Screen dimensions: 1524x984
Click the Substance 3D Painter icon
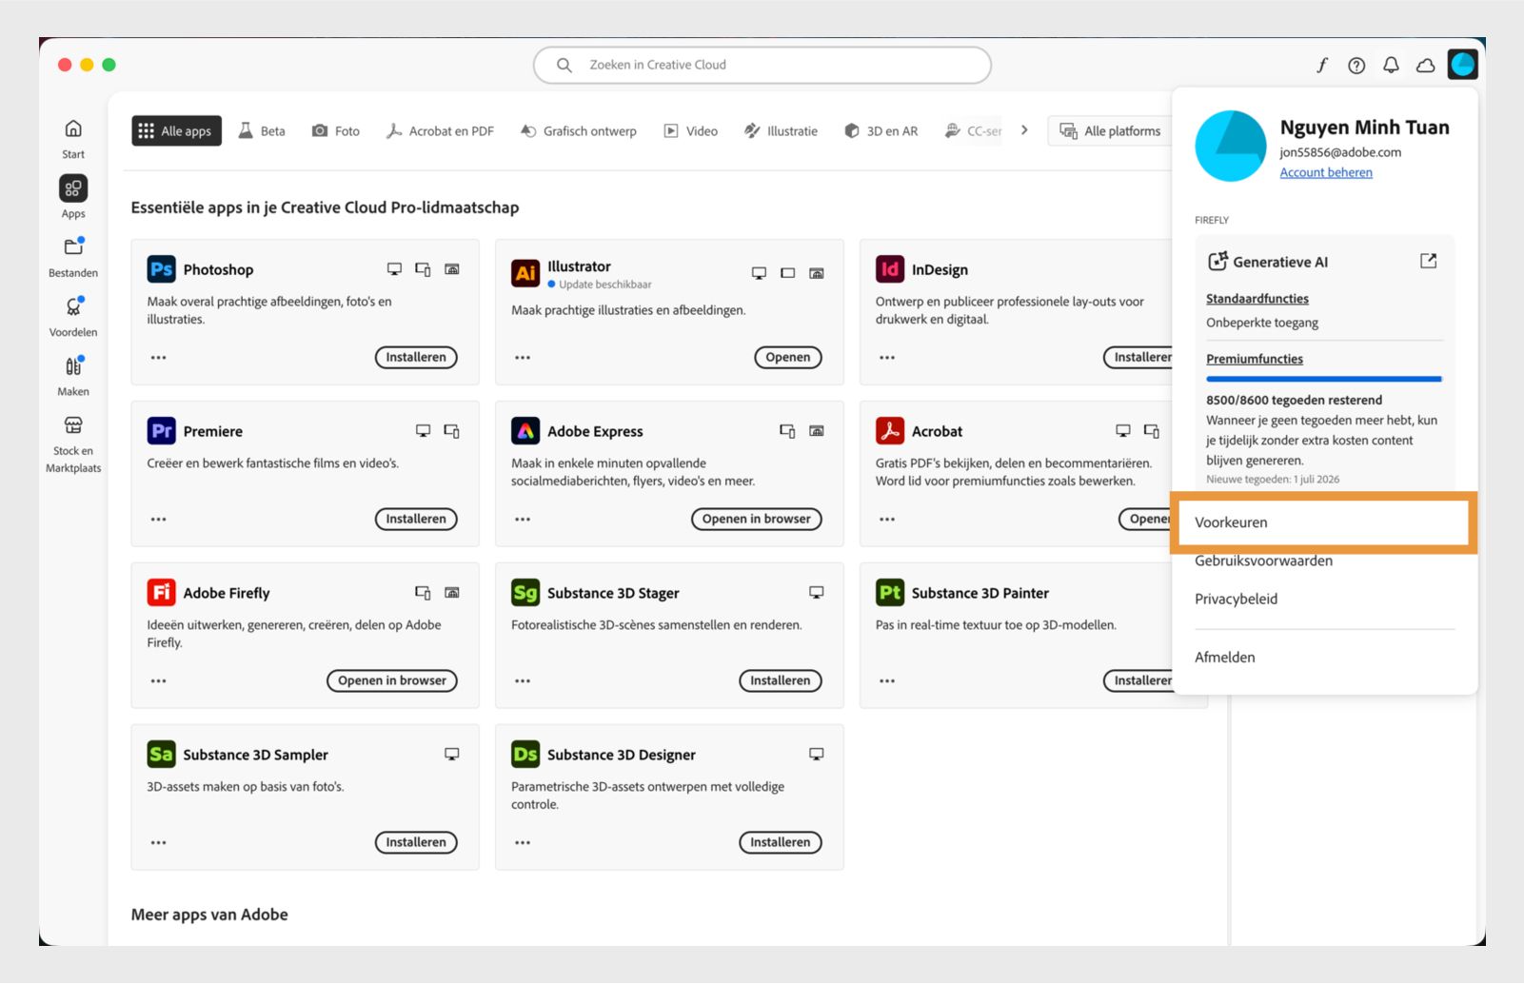coord(890,593)
